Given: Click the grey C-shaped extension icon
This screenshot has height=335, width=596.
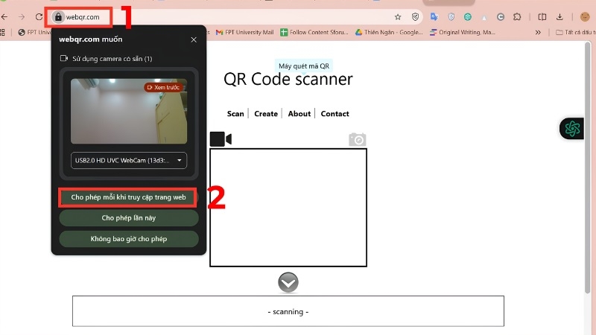Looking at the screenshot, I should 500,17.
